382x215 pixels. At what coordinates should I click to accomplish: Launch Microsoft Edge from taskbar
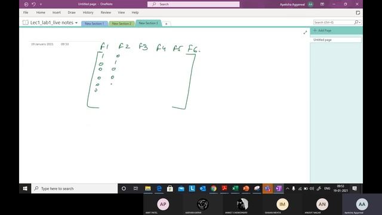(x=159, y=189)
